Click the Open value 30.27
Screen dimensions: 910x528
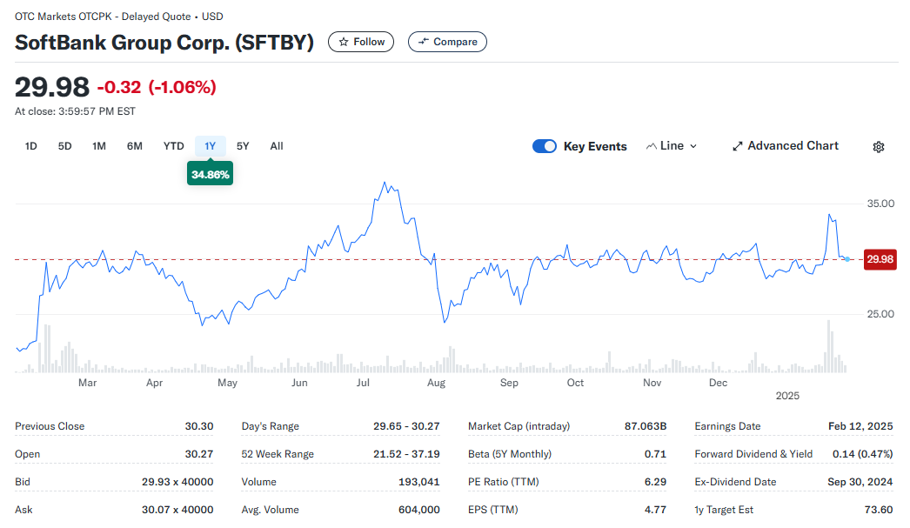click(x=199, y=454)
